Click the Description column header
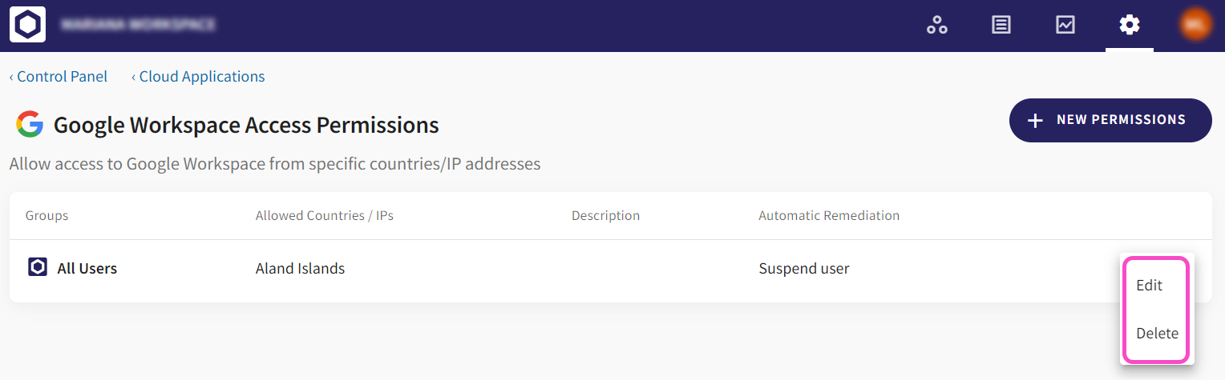 [605, 216]
